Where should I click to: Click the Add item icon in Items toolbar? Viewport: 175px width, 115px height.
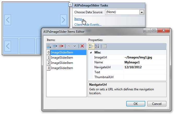point(49,46)
